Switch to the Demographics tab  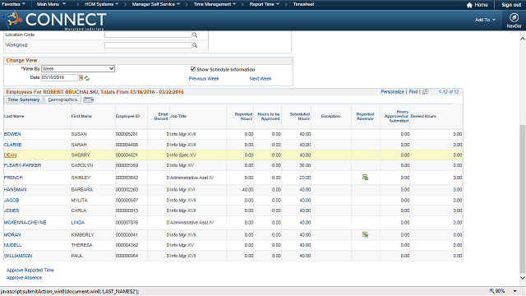(x=62, y=99)
